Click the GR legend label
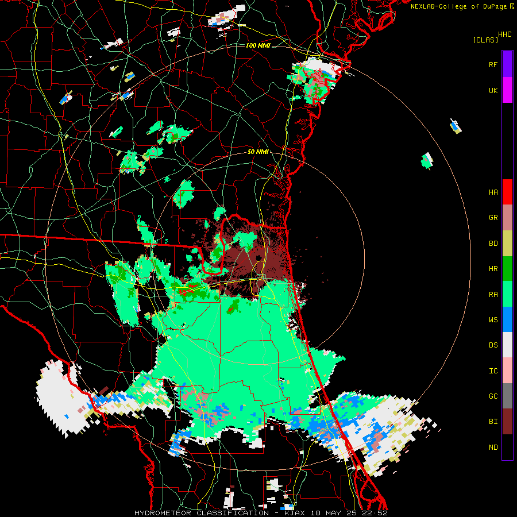517x517 pixels. click(493, 218)
